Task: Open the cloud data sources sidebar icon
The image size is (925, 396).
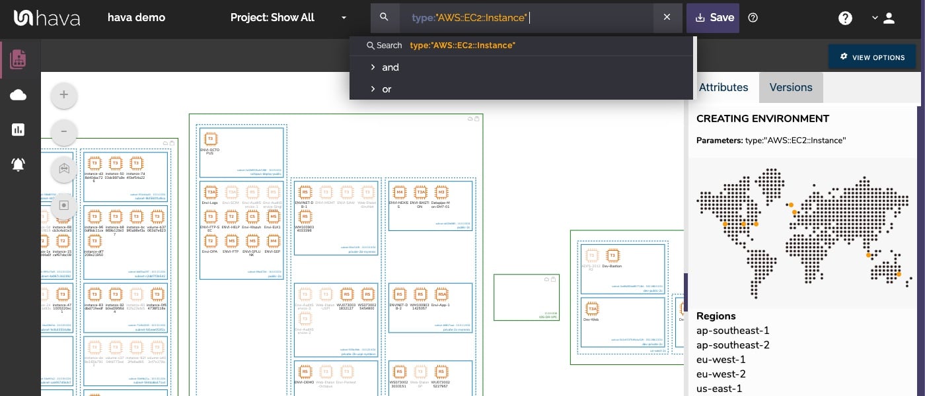Action: tap(18, 95)
